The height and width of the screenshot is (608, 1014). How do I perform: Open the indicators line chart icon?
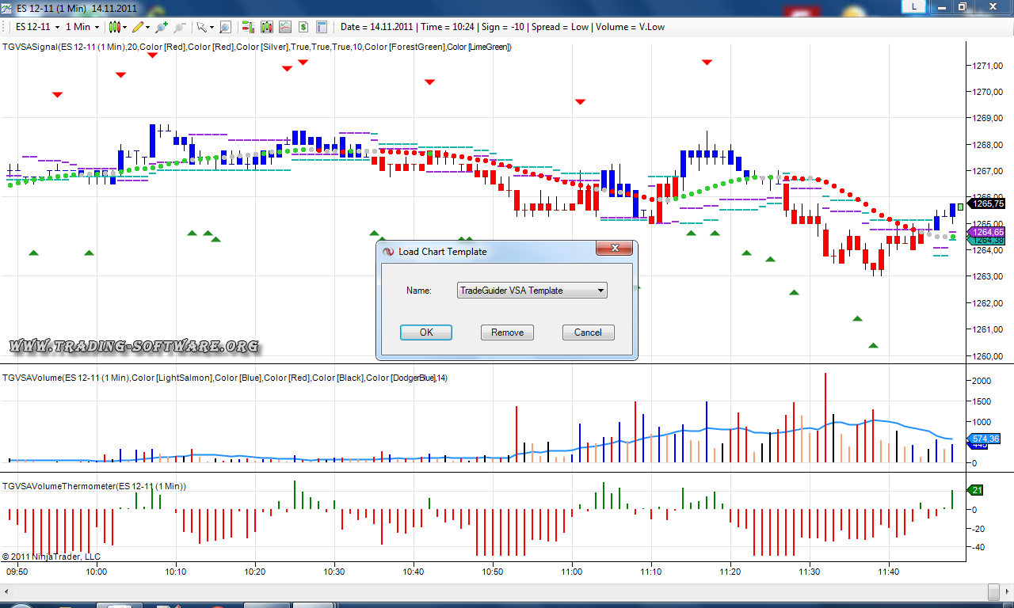284,27
